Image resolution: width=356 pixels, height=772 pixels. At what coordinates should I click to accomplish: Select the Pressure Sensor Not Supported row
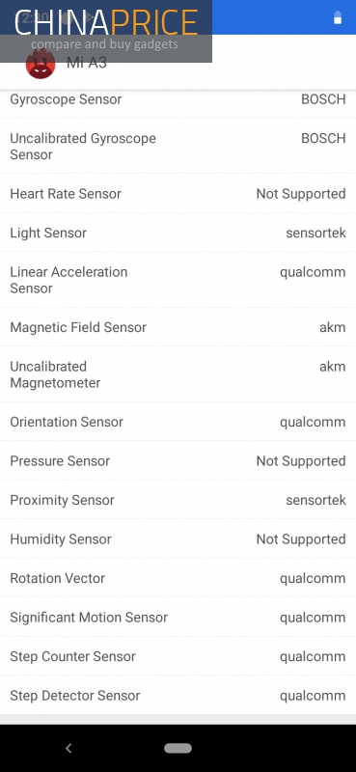click(x=178, y=461)
